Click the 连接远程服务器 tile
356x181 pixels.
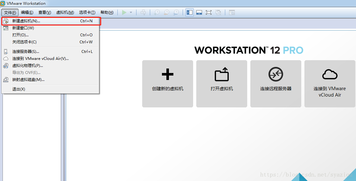tap(276, 84)
